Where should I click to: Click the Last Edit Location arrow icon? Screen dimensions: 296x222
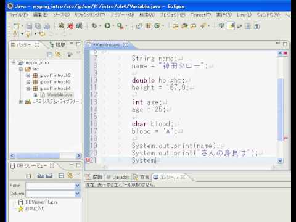click(x=42, y=34)
